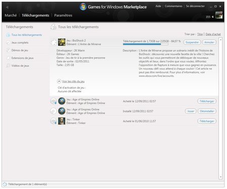This screenshot has height=189, width=227.
Task: Click the Jeux complets sidebar icon
Action: [8, 42]
